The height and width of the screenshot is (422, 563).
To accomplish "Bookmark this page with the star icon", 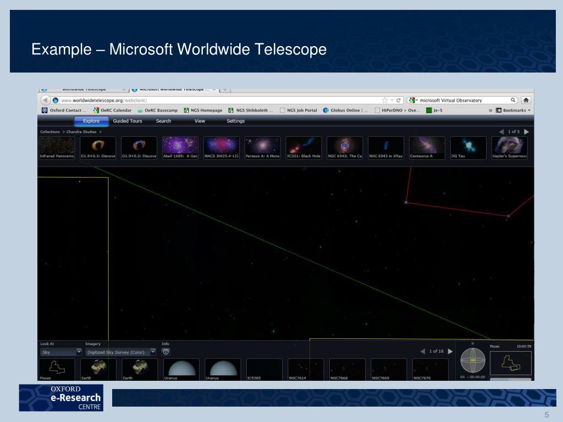I will (385, 101).
